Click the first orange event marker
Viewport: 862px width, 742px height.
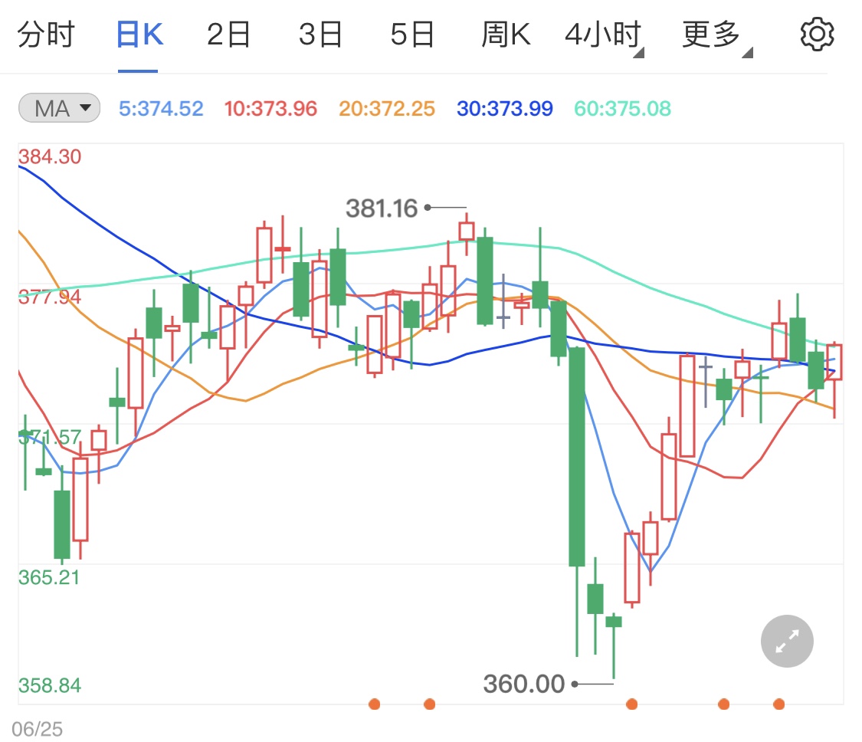(x=375, y=704)
